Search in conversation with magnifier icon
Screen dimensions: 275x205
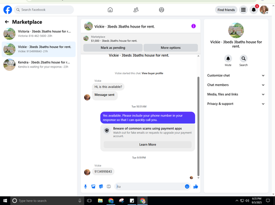point(244,58)
